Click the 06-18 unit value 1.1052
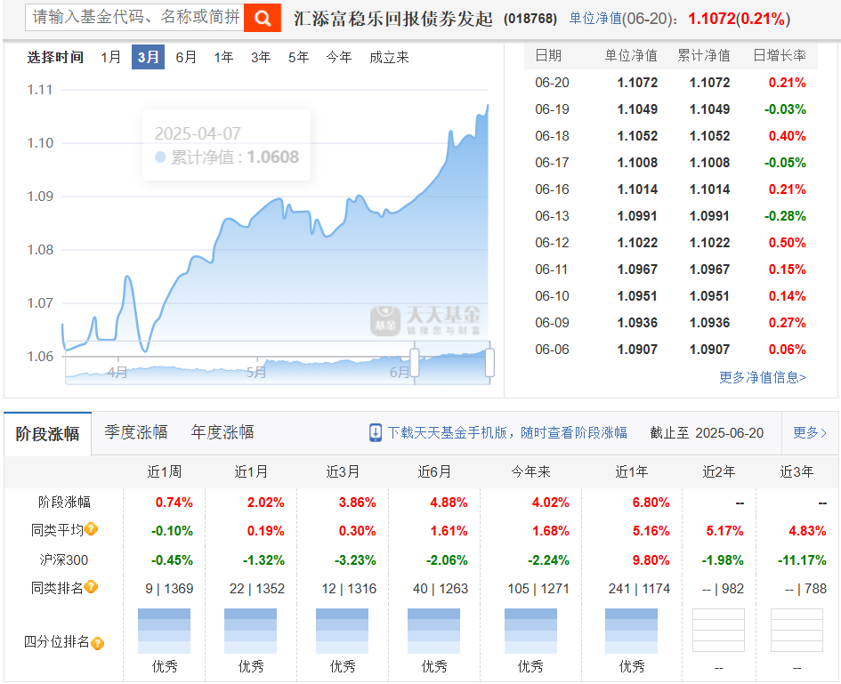Image resolution: width=841 pixels, height=684 pixels. (637, 136)
